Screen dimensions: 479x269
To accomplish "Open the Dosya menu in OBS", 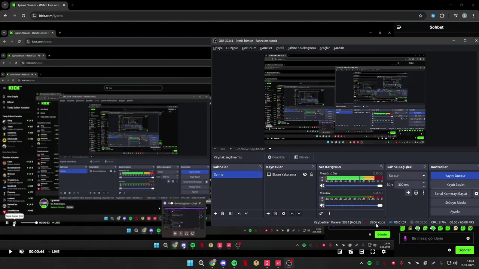I will pos(218,48).
